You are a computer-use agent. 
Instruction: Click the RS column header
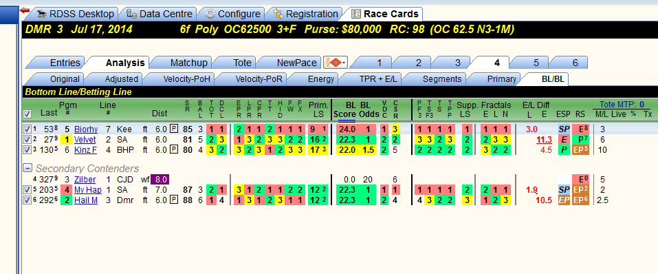click(580, 114)
